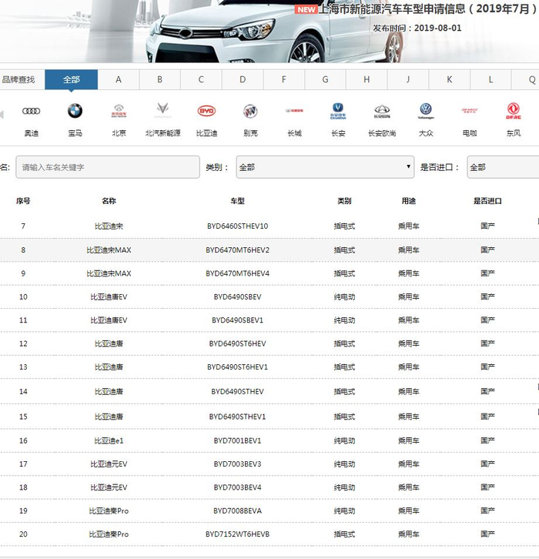Select the Audi (奥迪) brand logo
The image size is (539, 559).
click(31, 111)
